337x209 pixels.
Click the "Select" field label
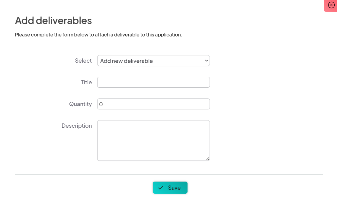click(83, 61)
